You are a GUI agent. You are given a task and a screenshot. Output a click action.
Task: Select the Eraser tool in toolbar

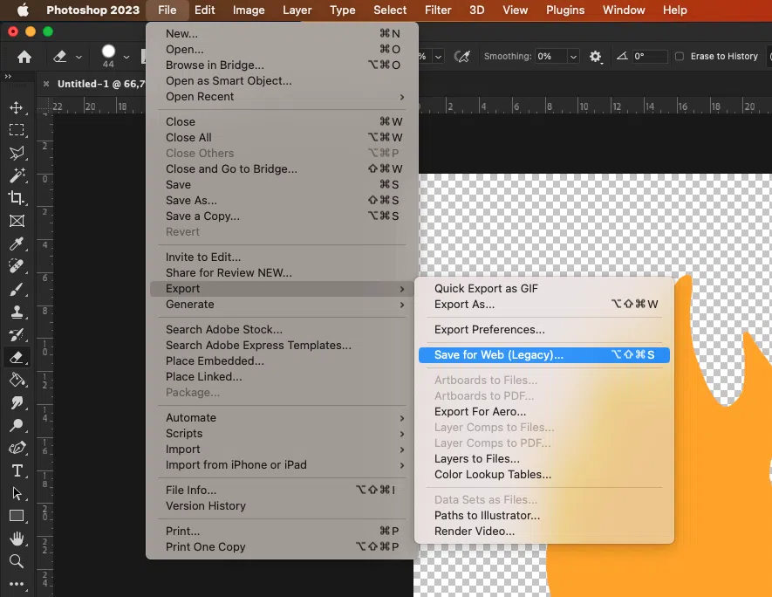(x=17, y=357)
